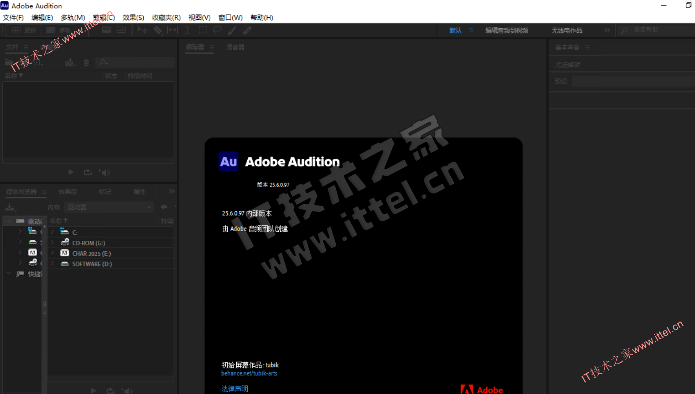Select the Lasso Selection tool
This screenshot has height=394, width=695.
point(217,30)
